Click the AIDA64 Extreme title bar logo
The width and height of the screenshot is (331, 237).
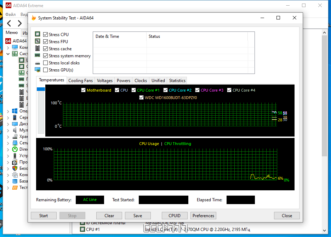8,5
